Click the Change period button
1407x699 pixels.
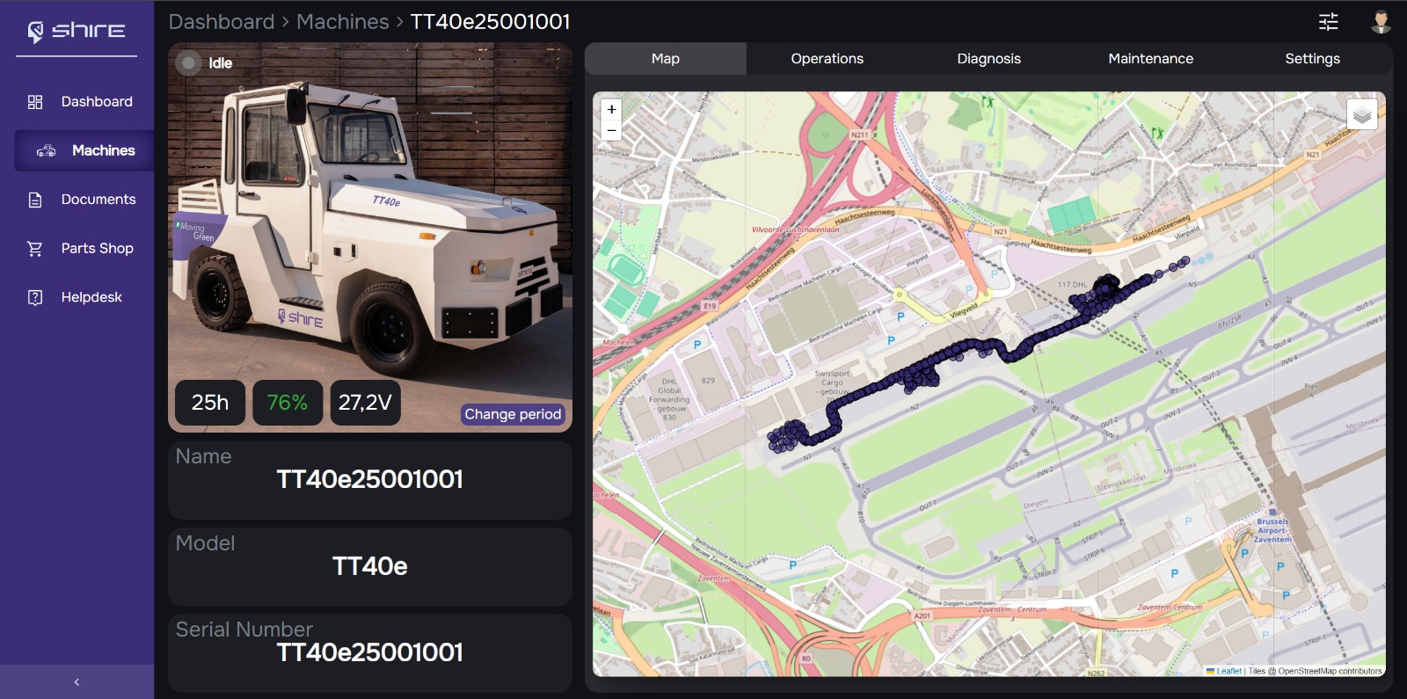point(513,414)
